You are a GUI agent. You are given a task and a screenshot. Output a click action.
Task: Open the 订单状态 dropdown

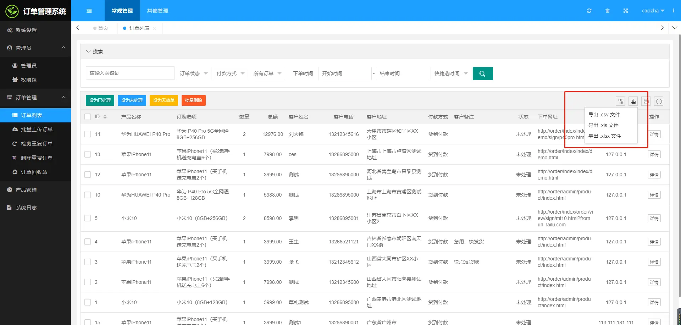coord(193,73)
